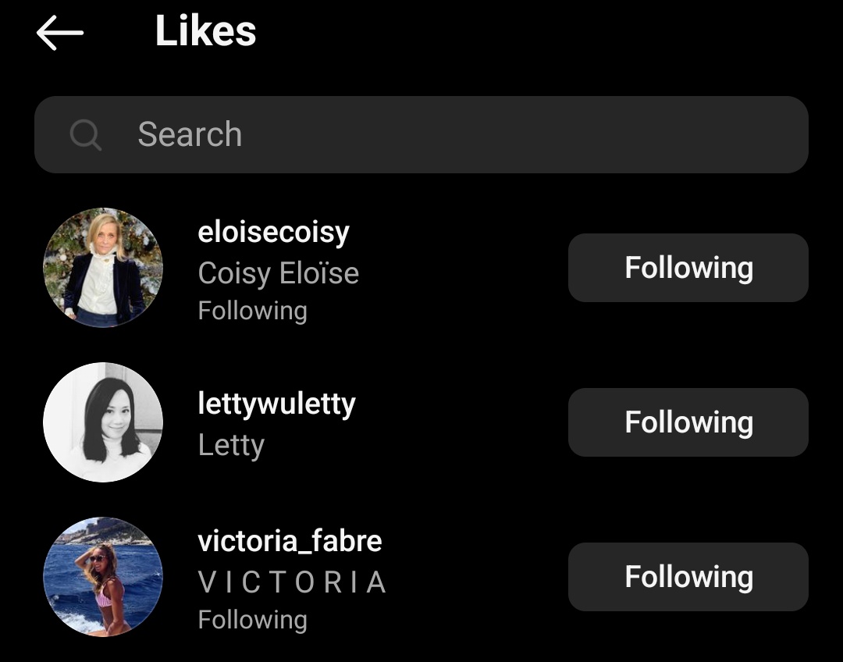The image size is (843, 662).
Task: Go back using the left arrow icon
Action: (x=59, y=33)
